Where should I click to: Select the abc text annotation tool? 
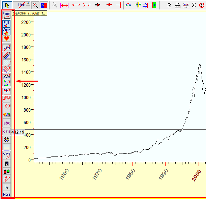[7, 123]
